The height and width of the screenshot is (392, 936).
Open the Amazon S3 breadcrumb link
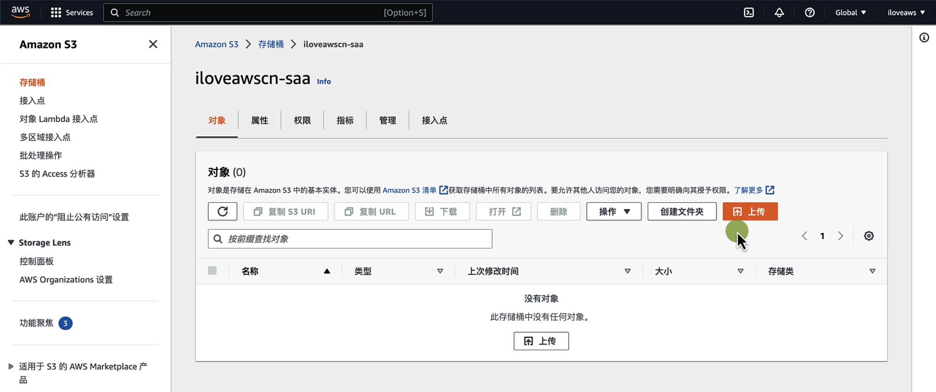(216, 44)
